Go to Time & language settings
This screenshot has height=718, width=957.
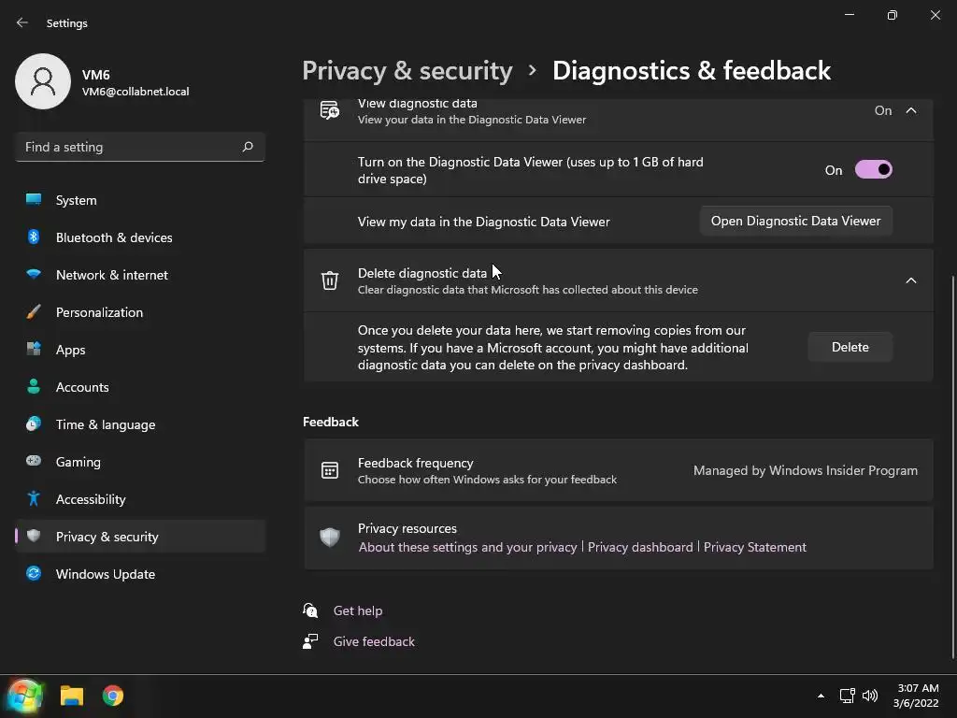pos(106,424)
